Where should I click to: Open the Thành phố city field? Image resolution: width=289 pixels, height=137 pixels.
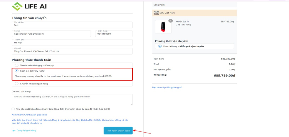click(72, 43)
